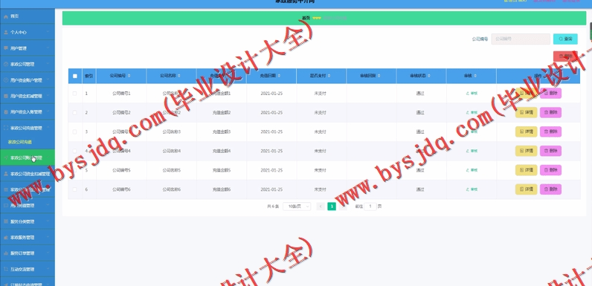This screenshot has width=592, height=286.
Task: Open 详情 for row 公司编号5
Action: click(526, 170)
